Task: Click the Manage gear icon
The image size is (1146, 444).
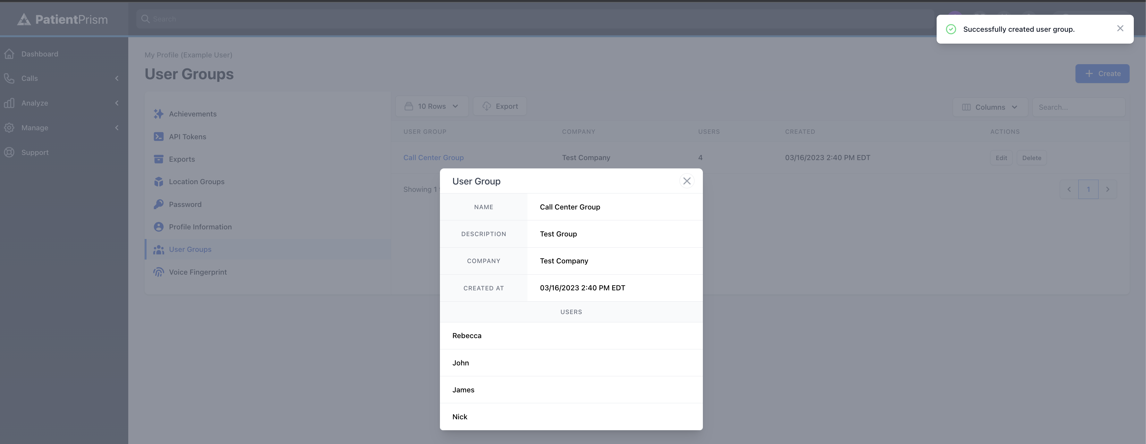Action: coord(9,128)
